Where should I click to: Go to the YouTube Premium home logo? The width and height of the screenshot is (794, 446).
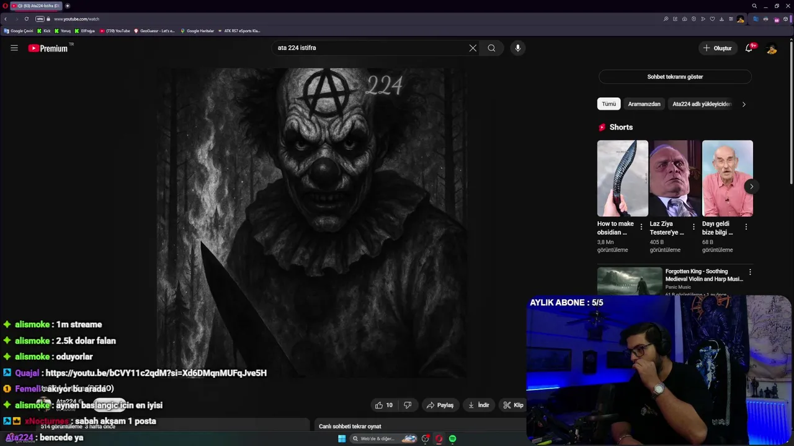(48, 48)
